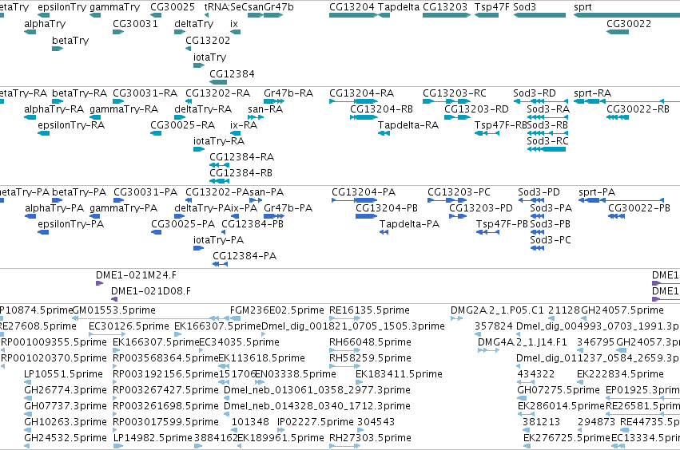Click the alphaTry gene label

(45, 24)
